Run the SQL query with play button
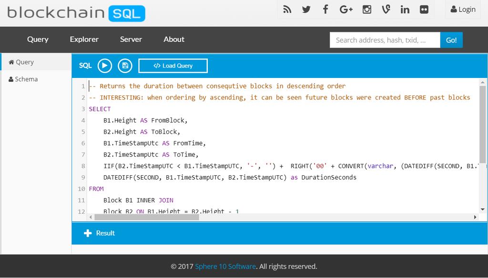This screenshot has height=278, width=488. [105, 66]
